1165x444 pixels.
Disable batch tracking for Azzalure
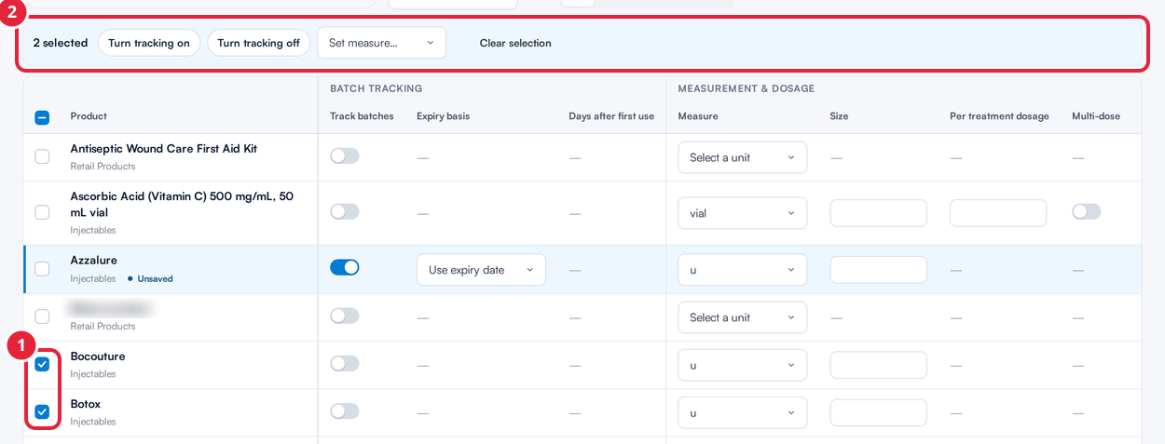(345, 267)
